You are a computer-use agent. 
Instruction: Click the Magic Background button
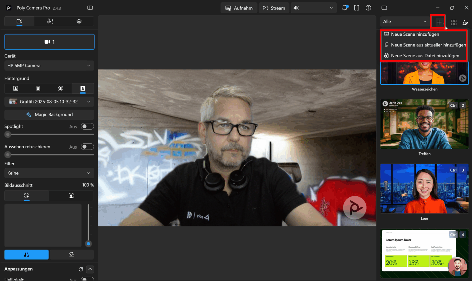[49, 114]
